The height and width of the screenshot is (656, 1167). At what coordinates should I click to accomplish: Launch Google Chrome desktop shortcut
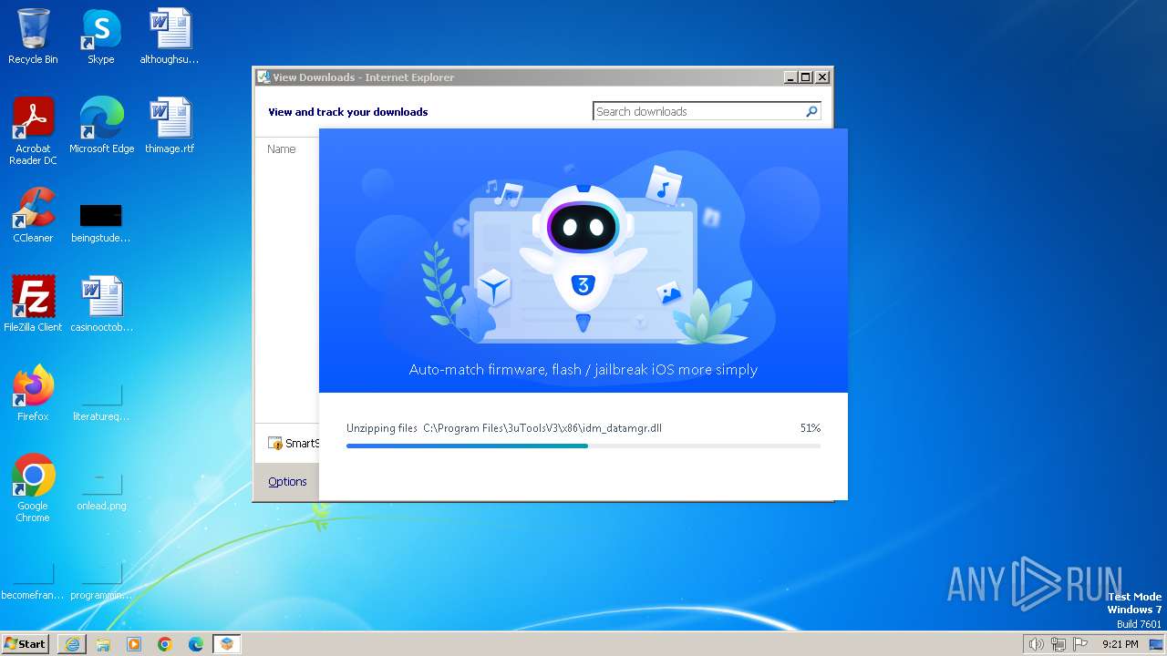pyautogui.click(x=33, y=488)
